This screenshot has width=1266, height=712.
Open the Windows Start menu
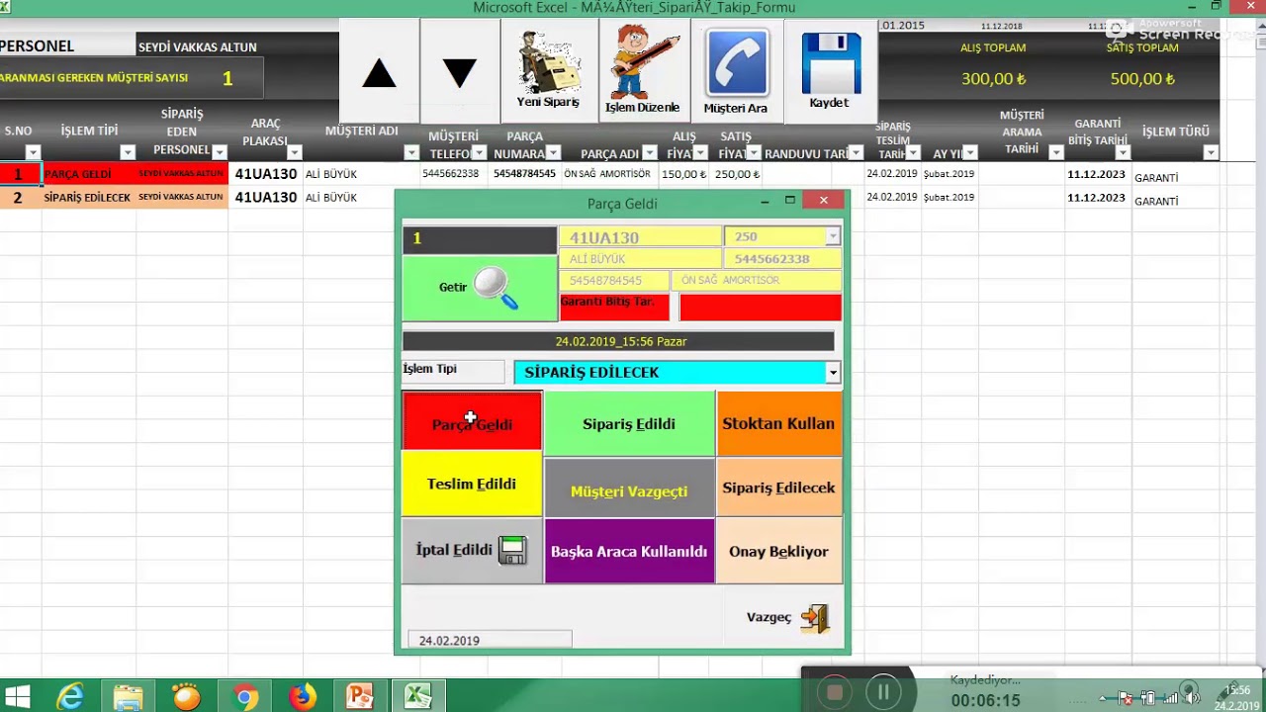tap(17, 697)
